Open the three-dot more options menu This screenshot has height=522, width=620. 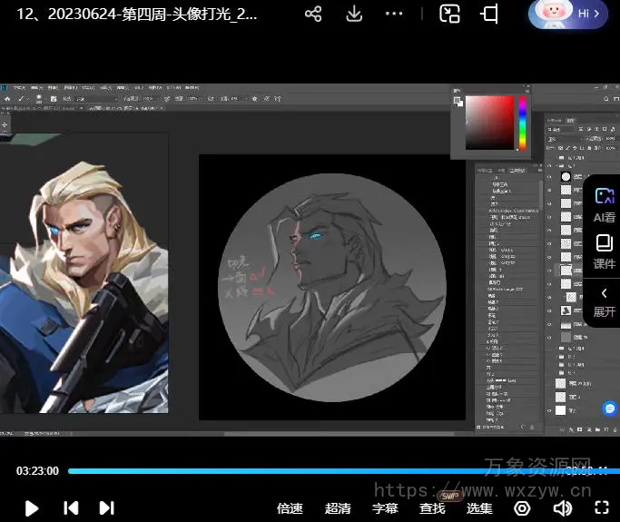pyautogui.click(x=394, y=14)
